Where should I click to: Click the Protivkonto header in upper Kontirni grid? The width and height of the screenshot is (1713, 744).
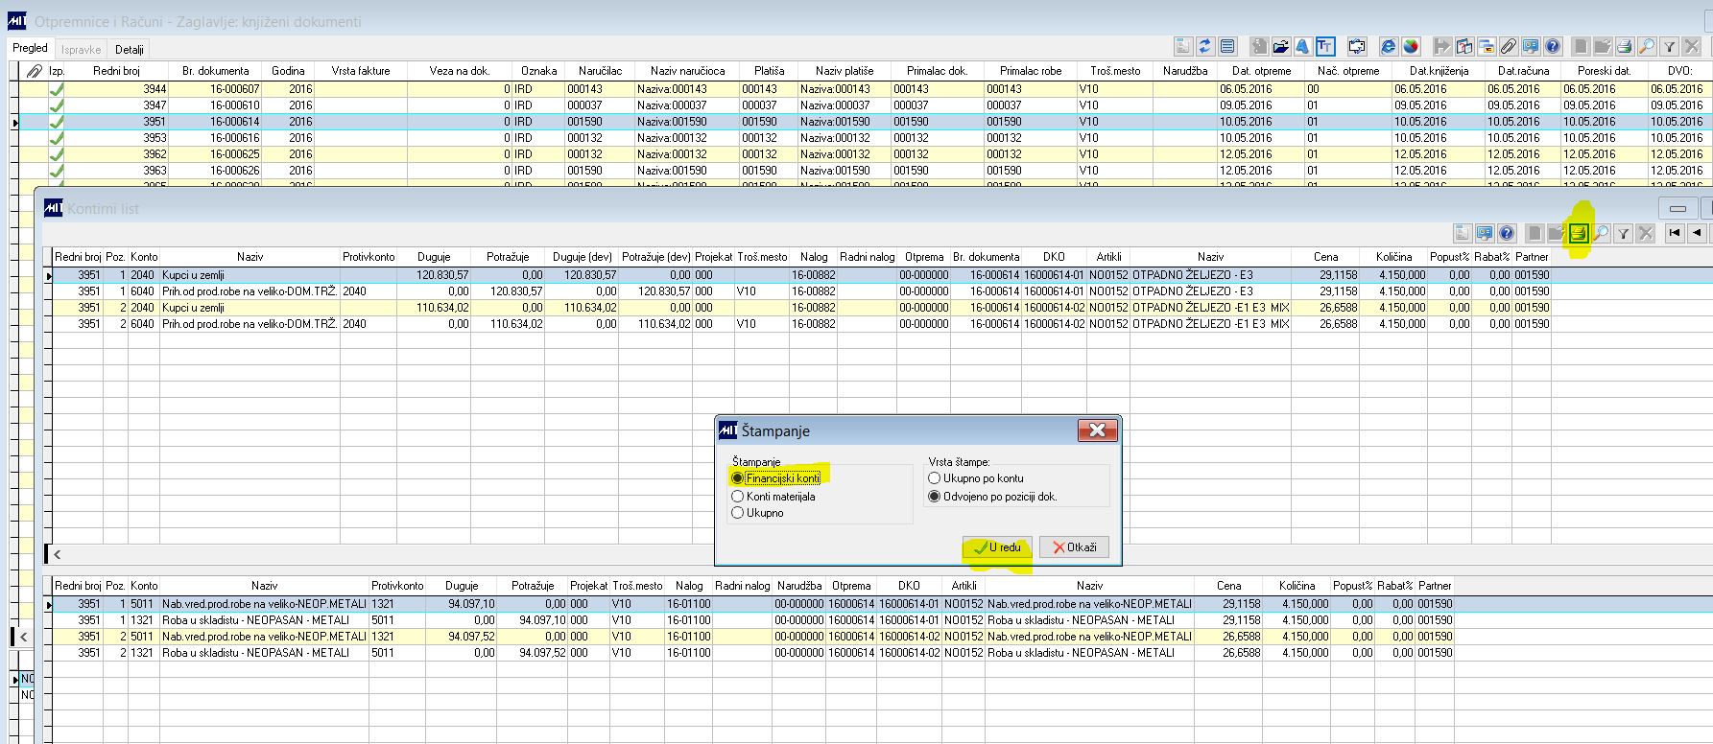pos(369,257)
